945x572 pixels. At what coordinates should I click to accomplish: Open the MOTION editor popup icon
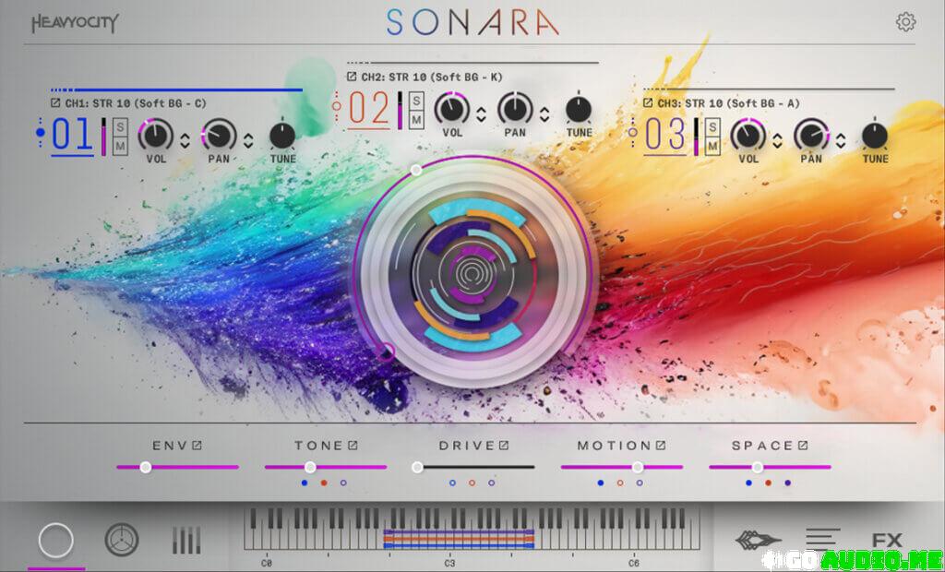click(x=661, y=446)
